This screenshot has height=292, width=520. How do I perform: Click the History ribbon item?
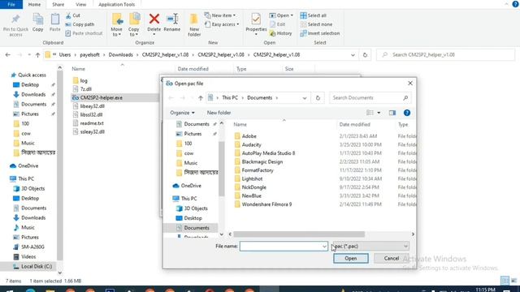pyautogui.click(x=280, y=33)
